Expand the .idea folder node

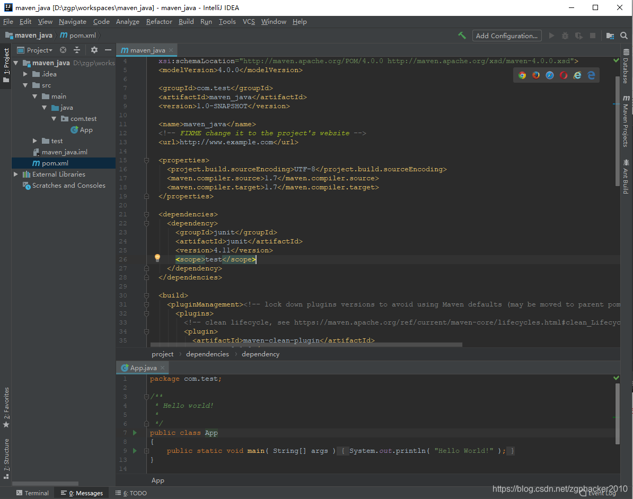coord(25,74)
